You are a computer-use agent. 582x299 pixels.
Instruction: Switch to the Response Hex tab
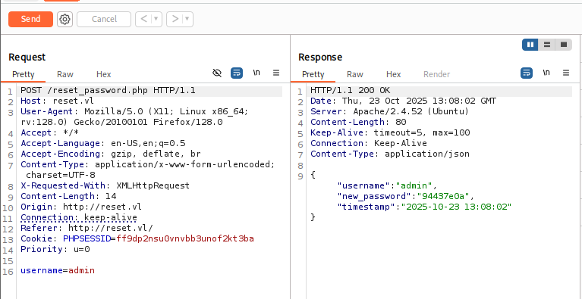394,74
